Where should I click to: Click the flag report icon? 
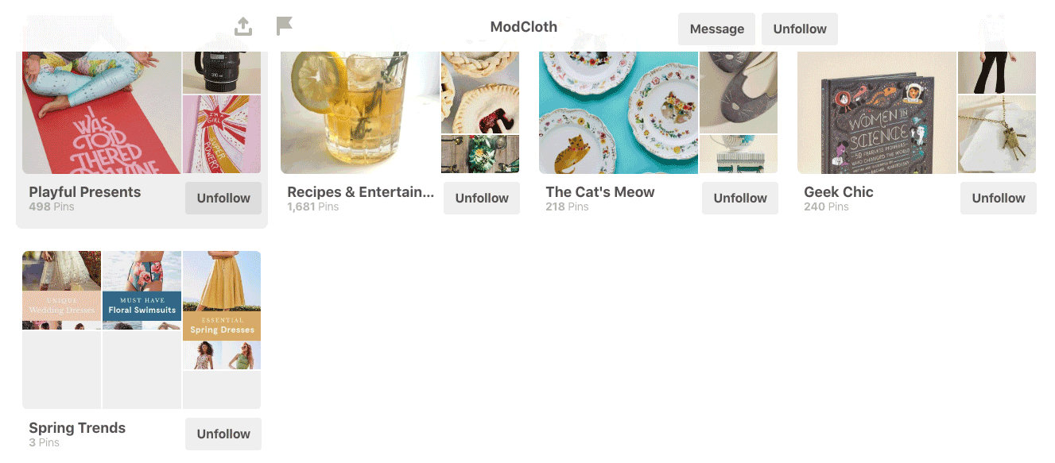point(285,26)
